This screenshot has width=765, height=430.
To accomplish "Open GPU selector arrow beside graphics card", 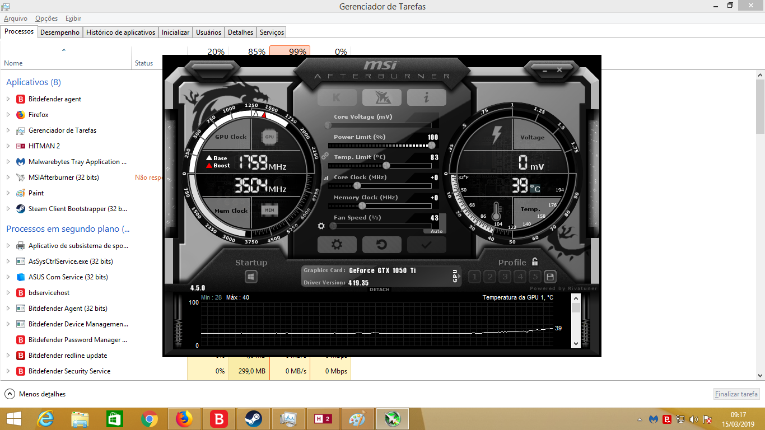I will 460,276.
